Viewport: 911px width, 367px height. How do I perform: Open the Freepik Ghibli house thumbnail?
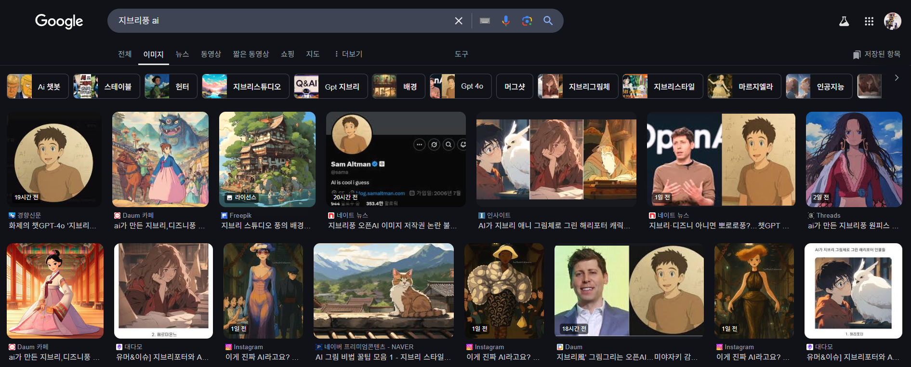(x=267, y=159)
